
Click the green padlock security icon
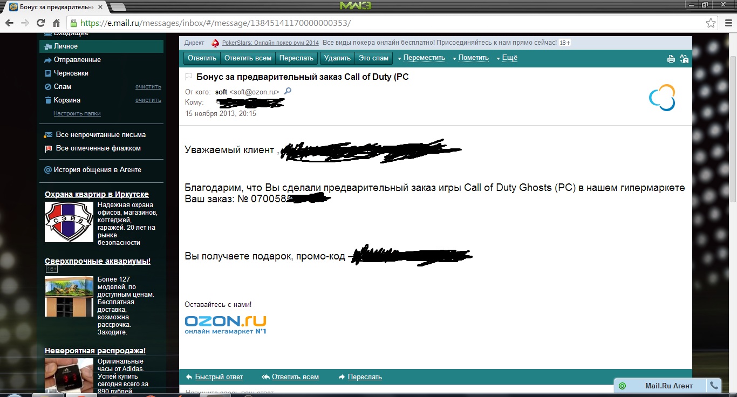click(74, 23)
